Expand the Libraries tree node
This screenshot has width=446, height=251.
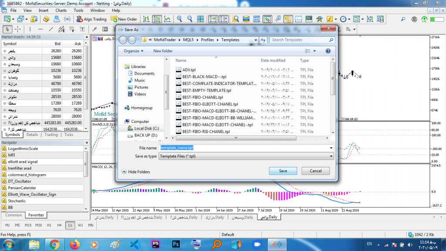point(121,67)
